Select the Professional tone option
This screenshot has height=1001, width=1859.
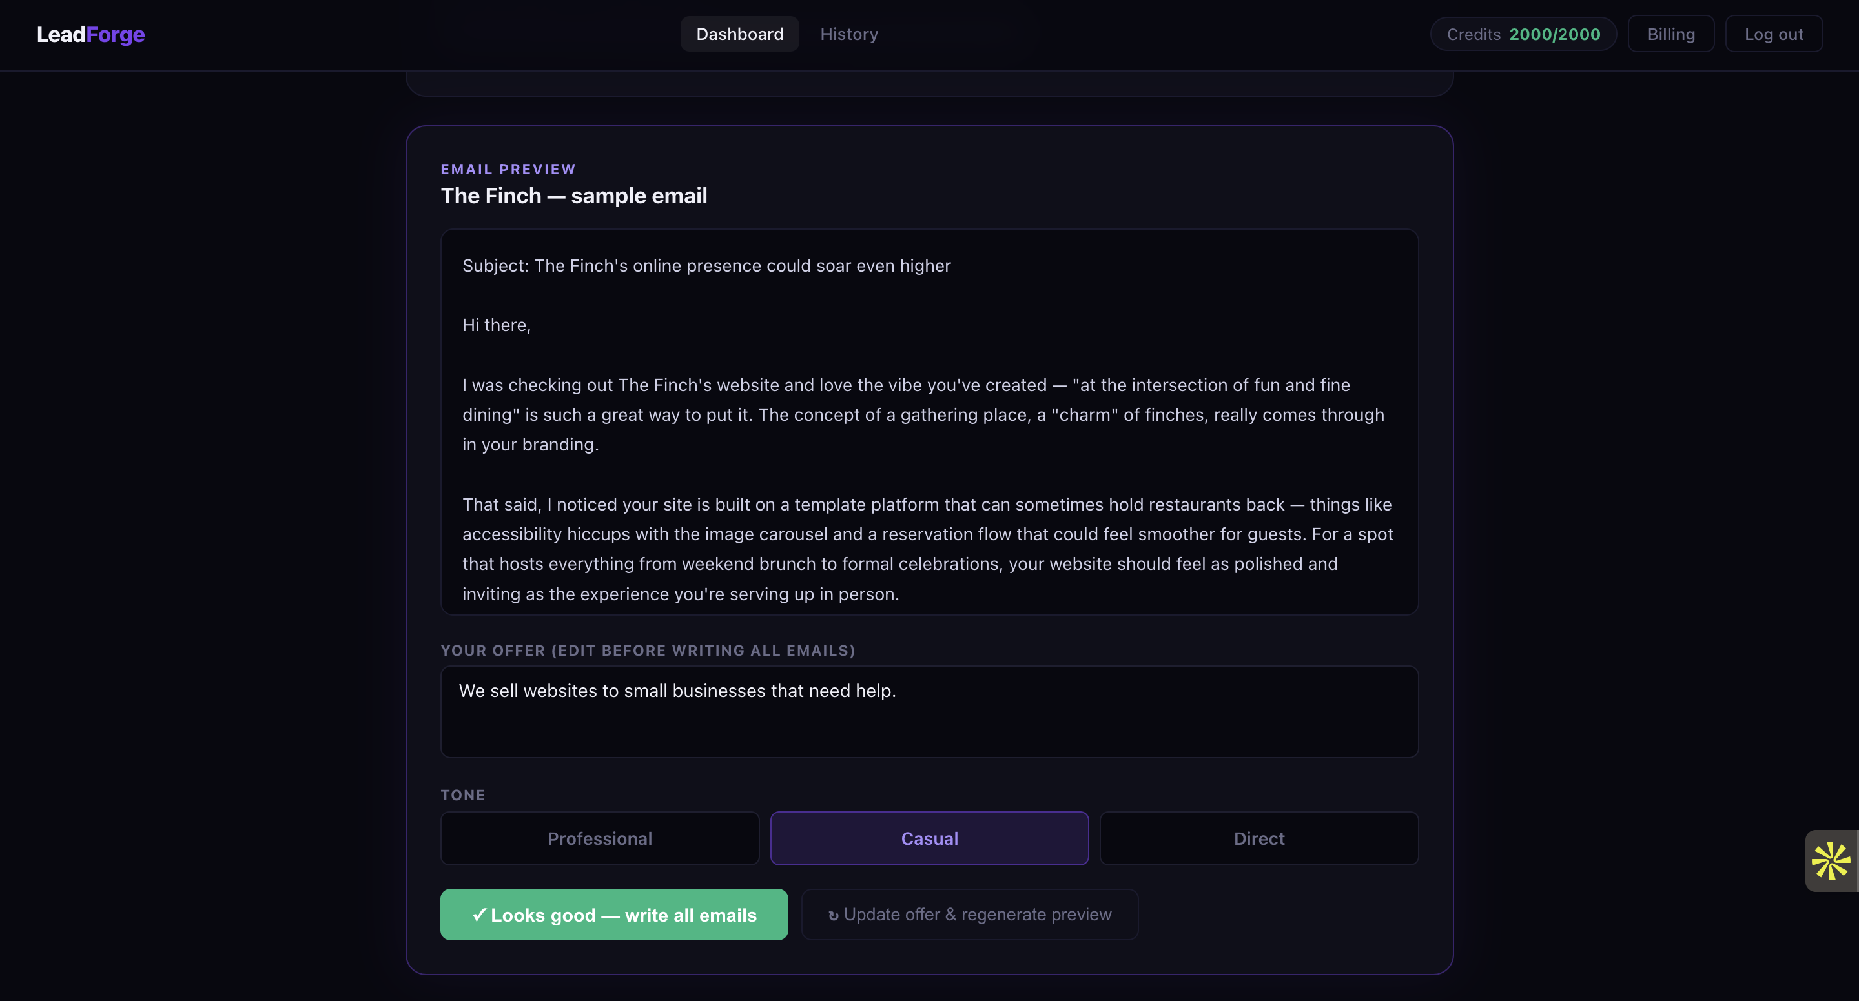(x=599, y=838)
